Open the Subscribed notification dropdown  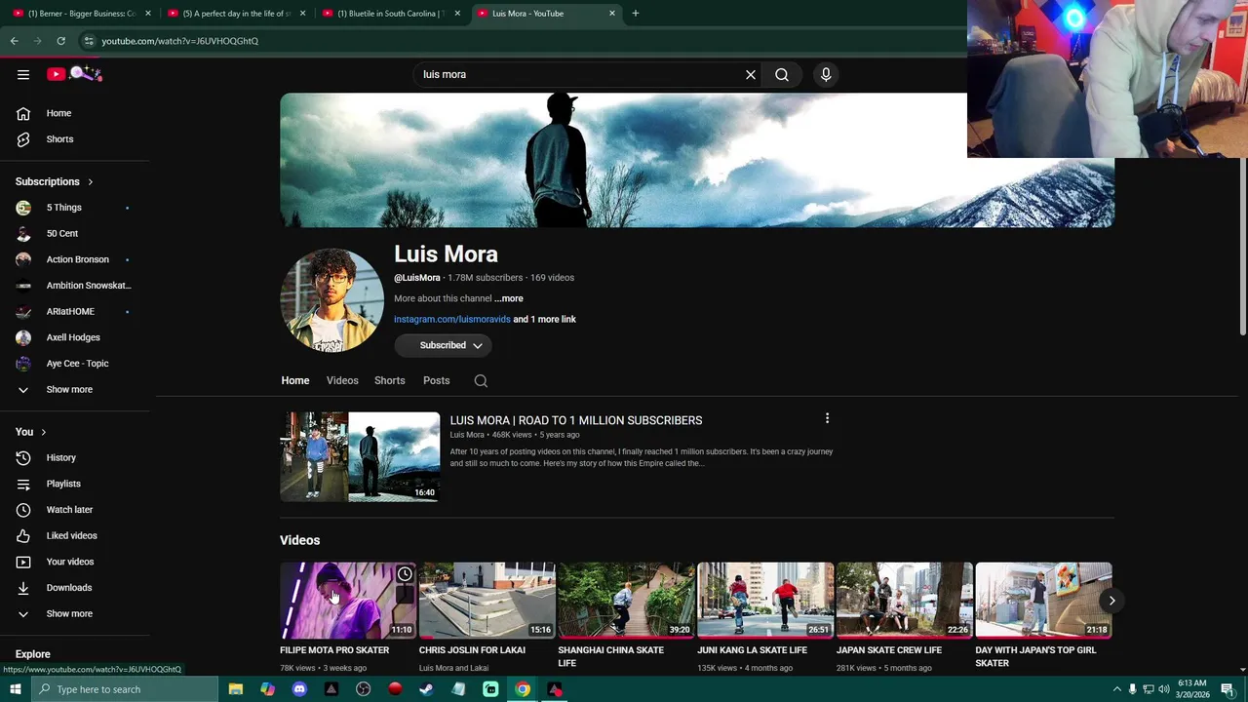coord(443,345)
